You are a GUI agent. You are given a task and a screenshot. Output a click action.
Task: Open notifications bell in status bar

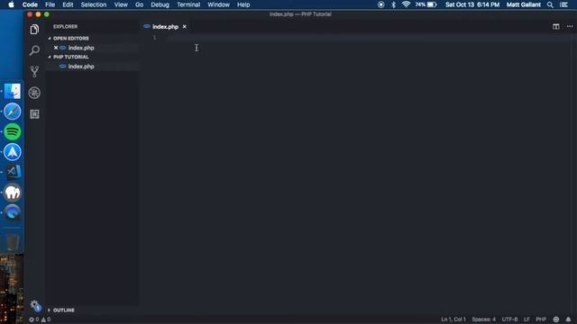568,319
